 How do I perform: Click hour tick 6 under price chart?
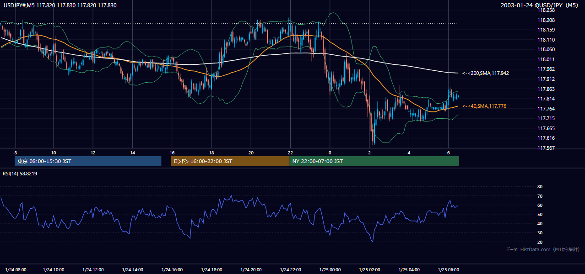coord(448,153)
